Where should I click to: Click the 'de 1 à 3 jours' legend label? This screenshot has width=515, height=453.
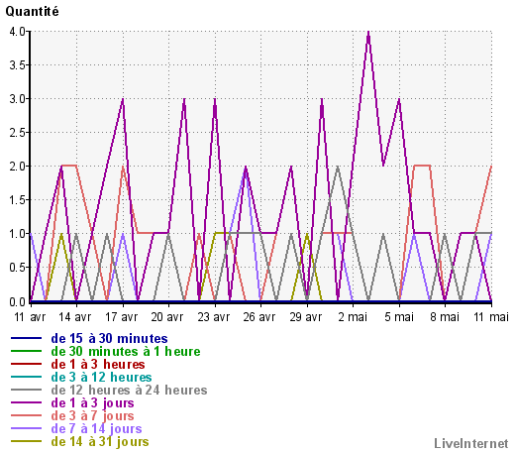(92, 403)
